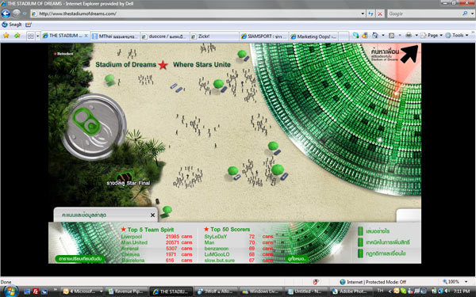The height and width of the screenshot is (297, 476).
Task: Open the Page menu dropdown
Action: click(x=432, y=36)
